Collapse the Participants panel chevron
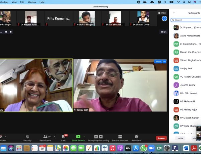Viewport: 201px width, 154px height. pyautogui.click(x=174, y=13)
